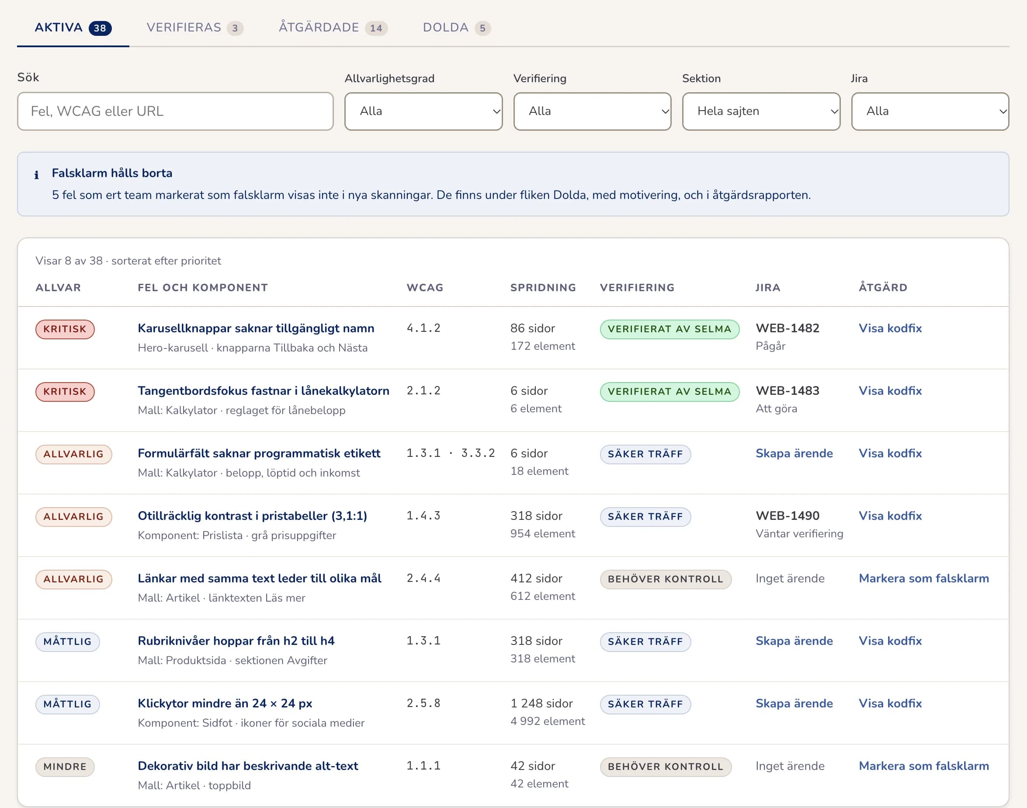
Task: Mark Länkar med samma text as falsklarm
Action: pos(923,578)
